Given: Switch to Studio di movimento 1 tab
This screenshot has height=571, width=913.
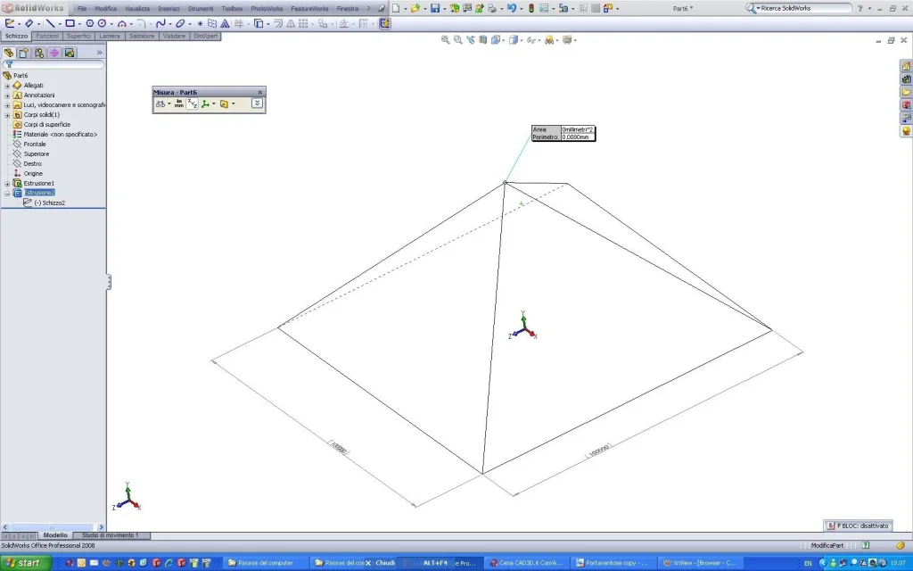Looking at the screenshot, I should tap(110, 535).
